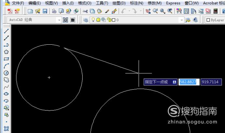Click the Redo arrow
Image resolution: width=225 pixels, height=133 pixels.
pyautogui.click(x=135, y=11)
